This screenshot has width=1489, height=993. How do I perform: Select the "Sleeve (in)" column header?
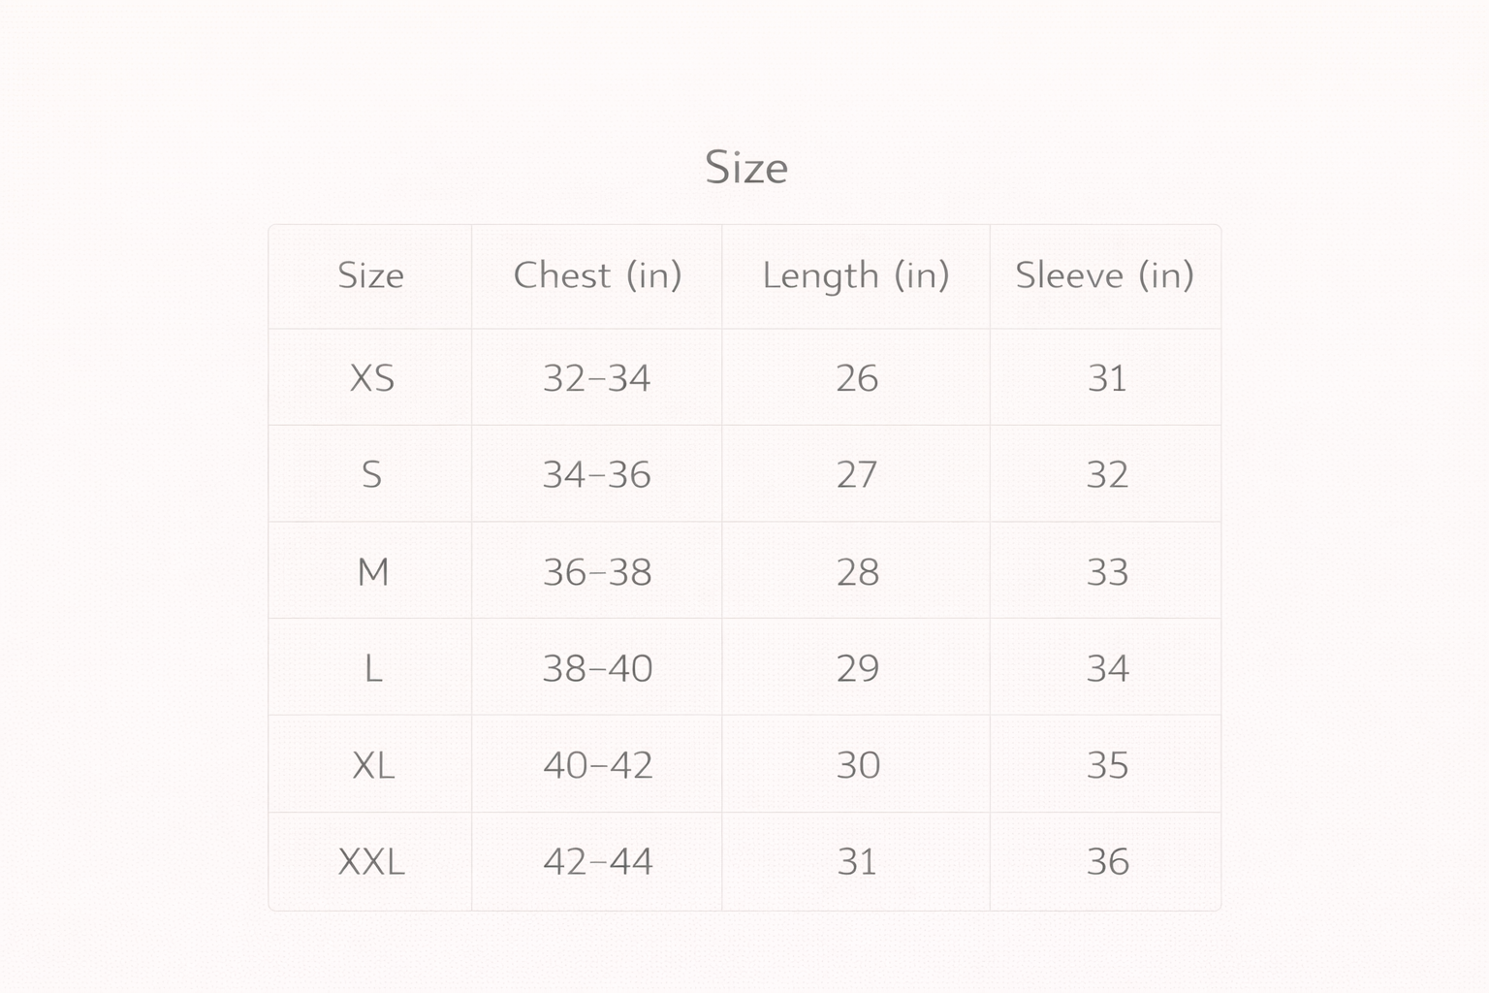(1104, 275)
